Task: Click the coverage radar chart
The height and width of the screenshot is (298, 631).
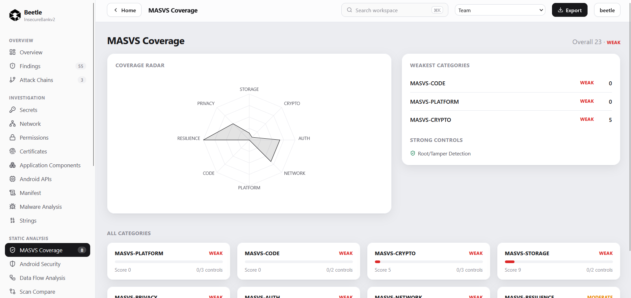Action: pos(249,140)
